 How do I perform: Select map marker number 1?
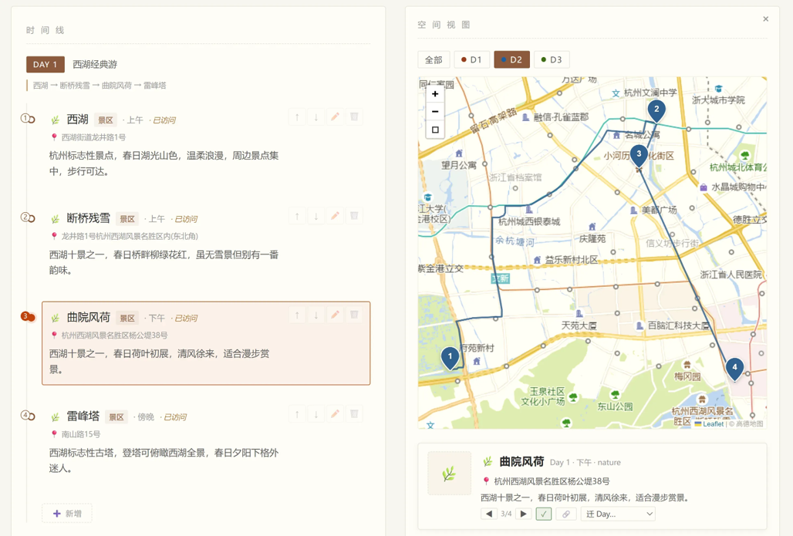tap(450, 358)
